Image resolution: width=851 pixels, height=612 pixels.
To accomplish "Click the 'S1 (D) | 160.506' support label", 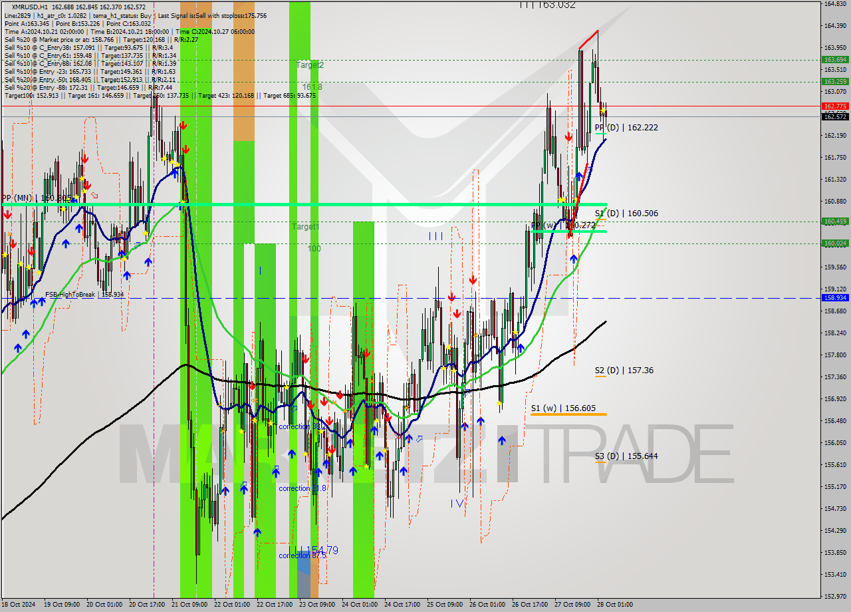I will (626, 213).
